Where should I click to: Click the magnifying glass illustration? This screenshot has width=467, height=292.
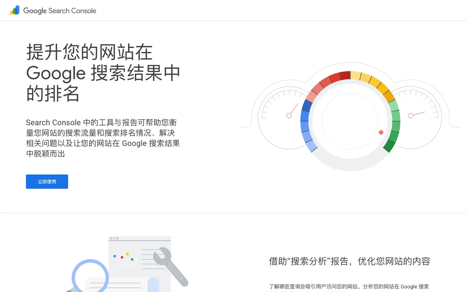click(89, 276)
